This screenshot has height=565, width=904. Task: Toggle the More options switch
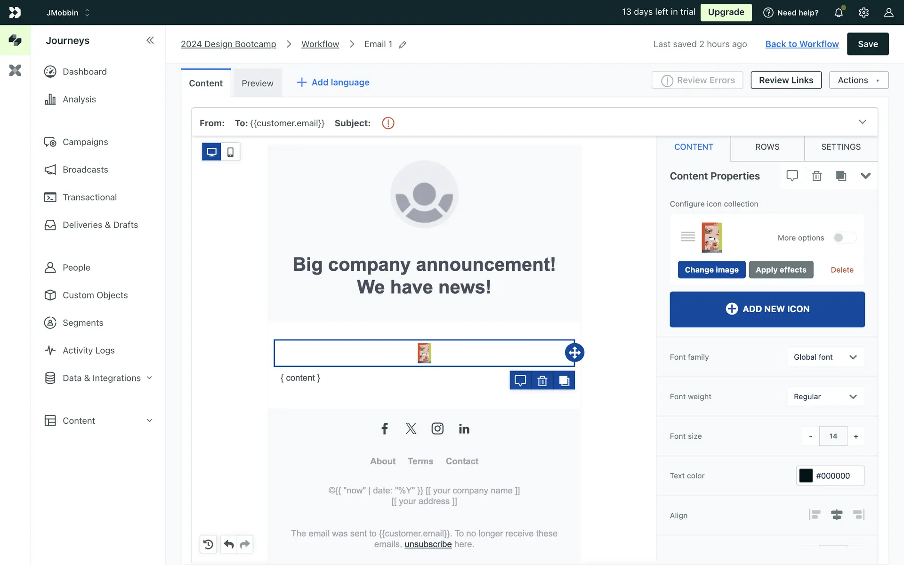(844, 238)
